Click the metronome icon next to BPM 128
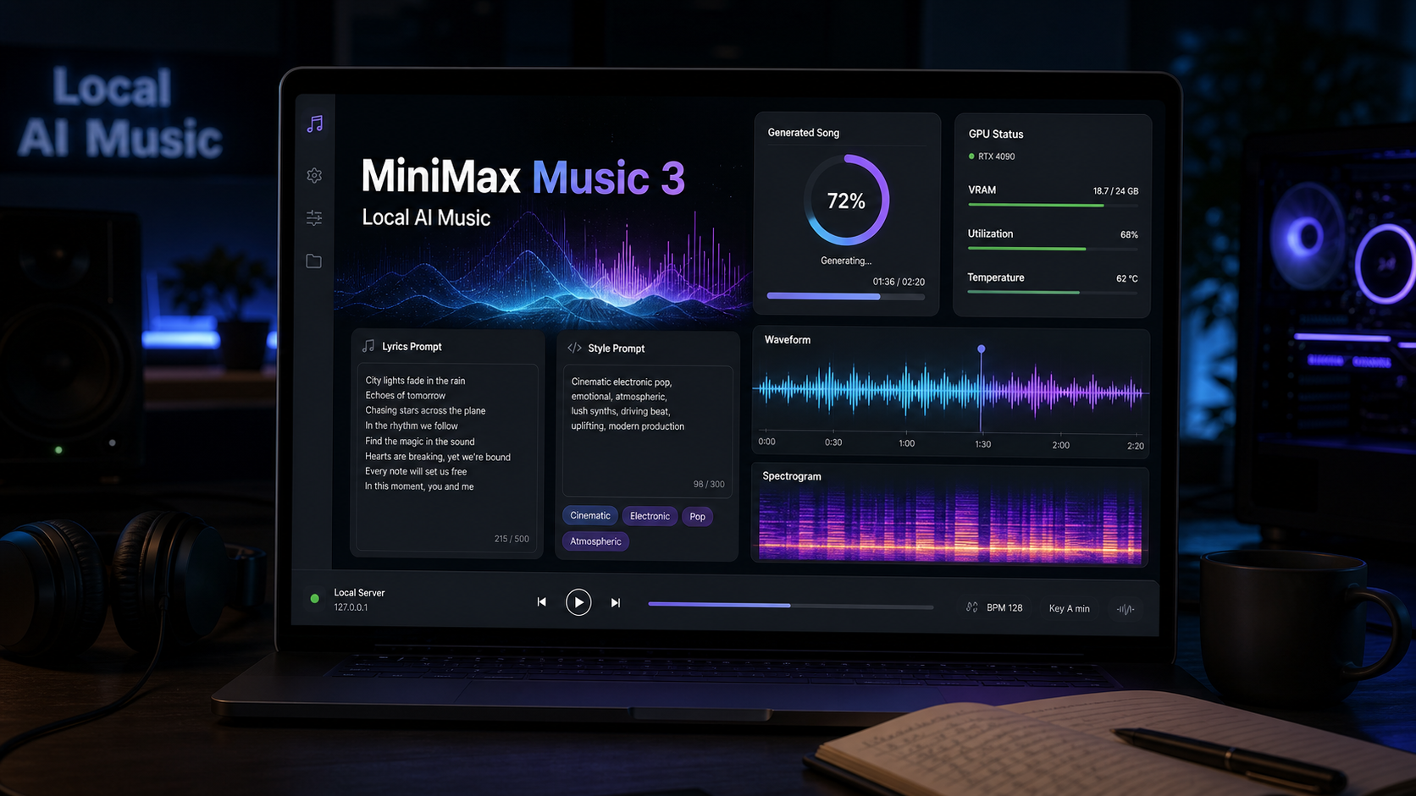Viewport: 1416px width, 796px height. (972, 607)
